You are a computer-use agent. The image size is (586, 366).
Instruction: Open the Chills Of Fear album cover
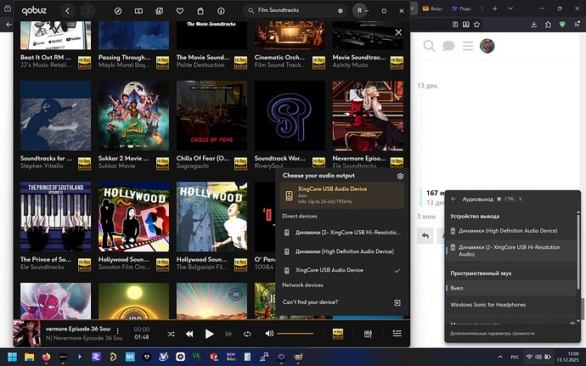[x=211, y=115]
